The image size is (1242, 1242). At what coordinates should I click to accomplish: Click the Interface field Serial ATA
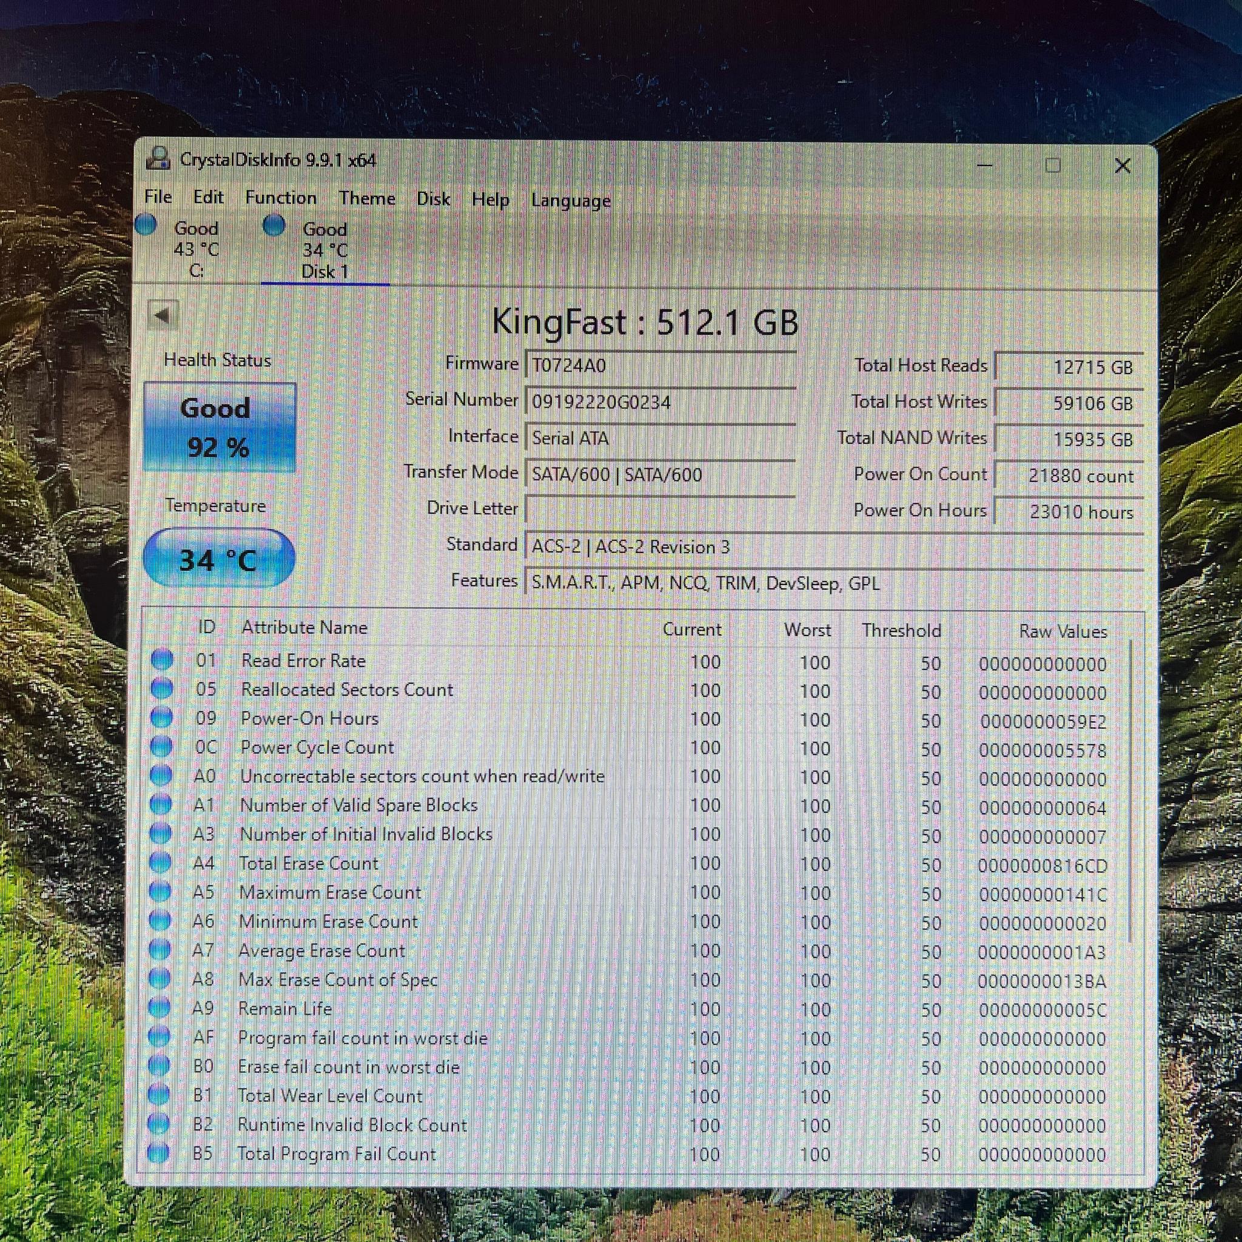pyautogui.click(x=660, y=438)
